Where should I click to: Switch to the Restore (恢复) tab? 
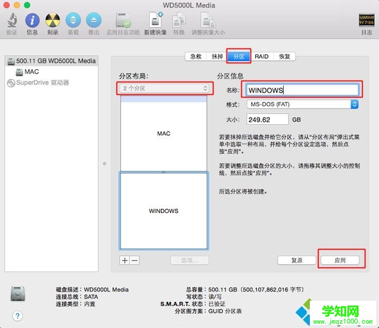(x=284, y=57)
